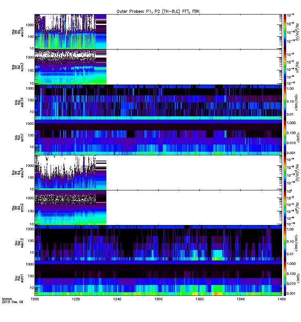Screen dimensions: 301x322
Task: Click the thc fbk edc12 spectrogram plot
Action: [x=158, y=243]
